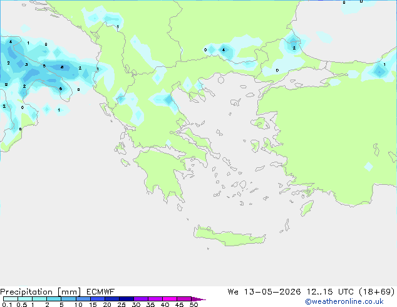Click the 'We' weekday text
397x307 pixels.
[x=233, y=292]
